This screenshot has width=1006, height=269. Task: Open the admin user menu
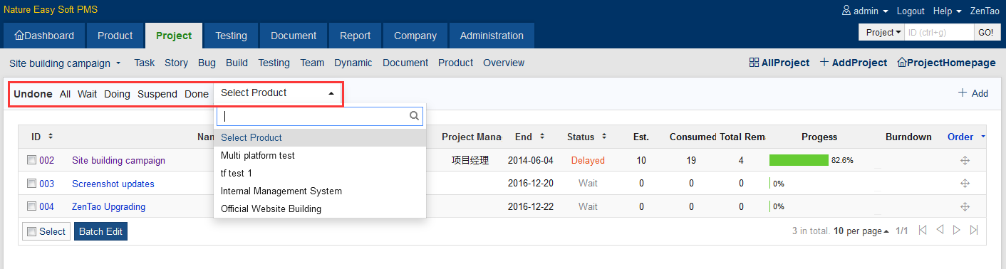point(865,11)
